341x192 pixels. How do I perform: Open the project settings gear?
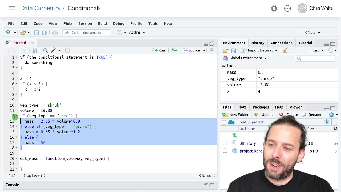[274, 8]
